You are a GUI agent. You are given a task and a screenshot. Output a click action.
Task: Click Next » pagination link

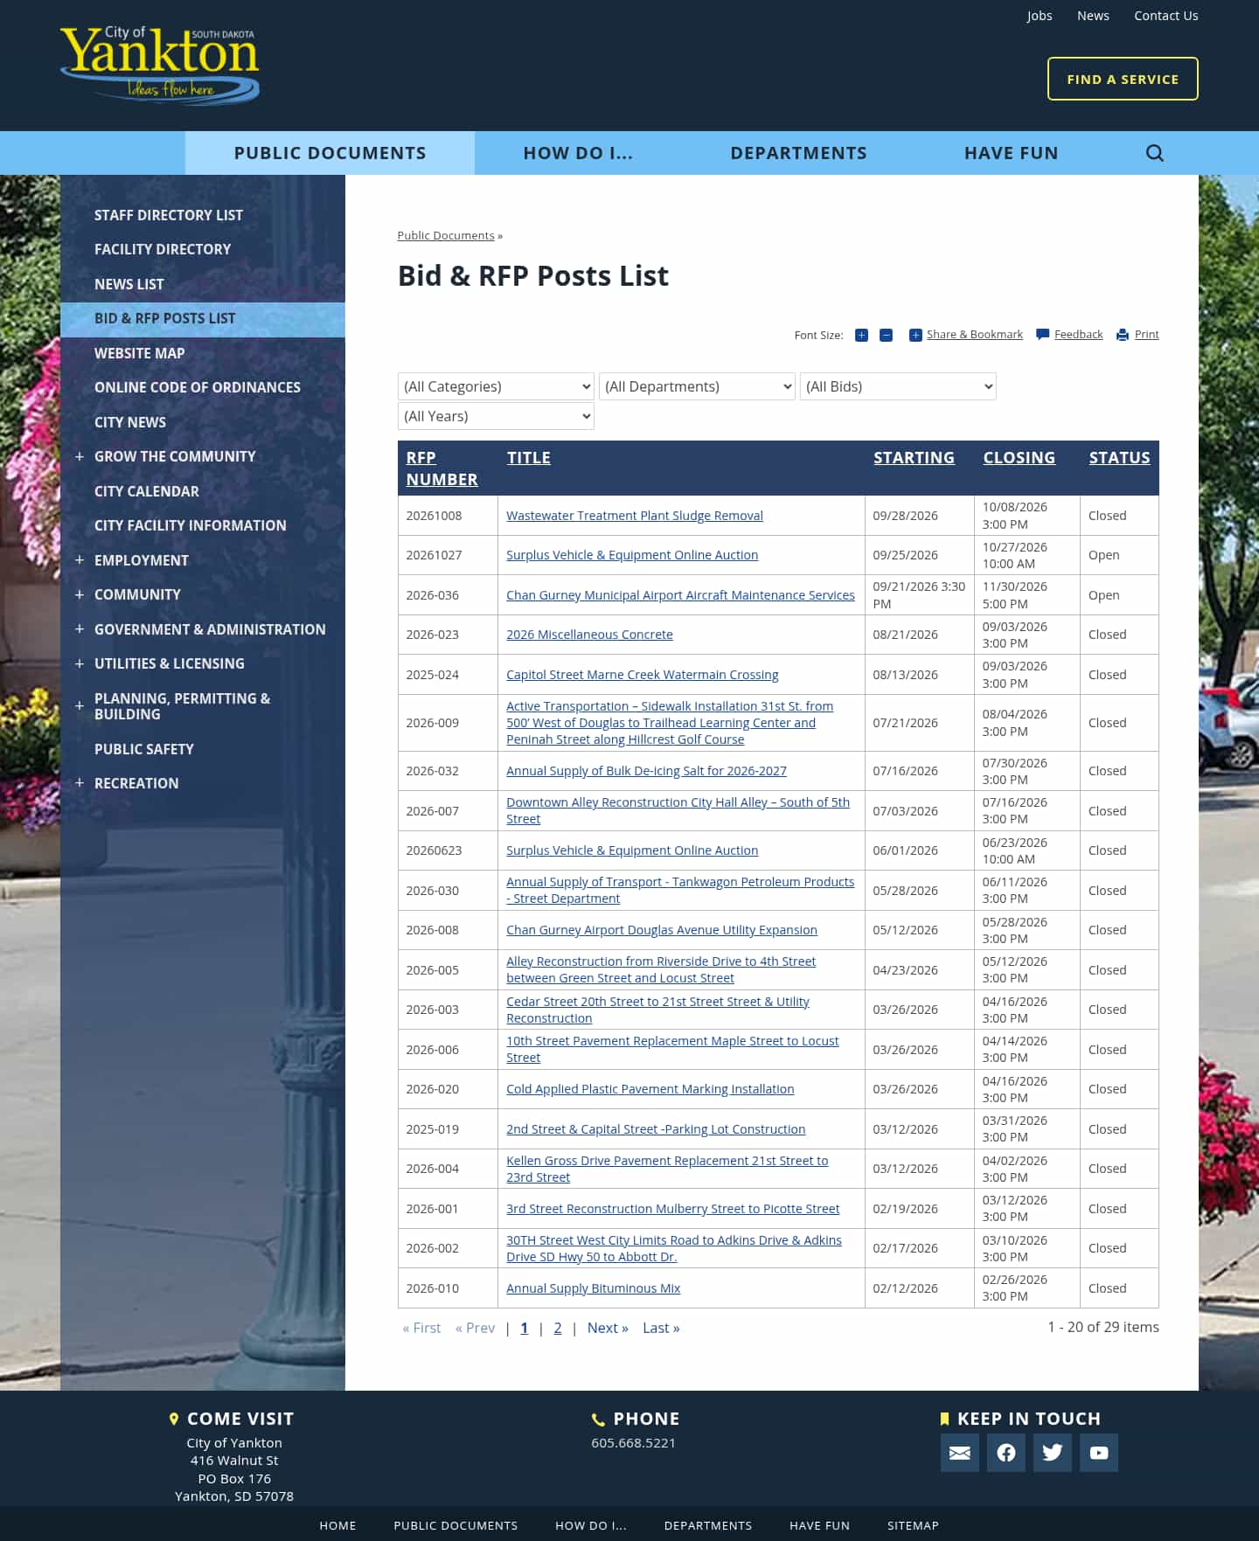click(x=608, y=1328)
